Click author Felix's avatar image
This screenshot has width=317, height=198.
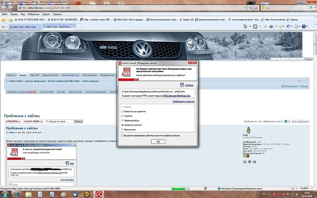coord(249,130)
